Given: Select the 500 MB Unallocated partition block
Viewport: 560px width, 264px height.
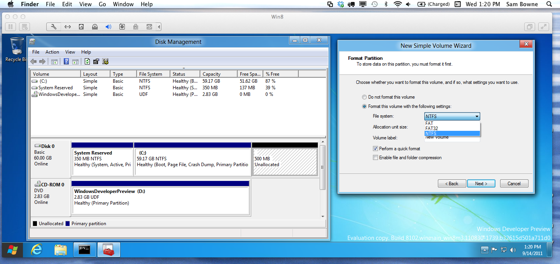Looking at the screenshot, I should click(x=285, y=162).
